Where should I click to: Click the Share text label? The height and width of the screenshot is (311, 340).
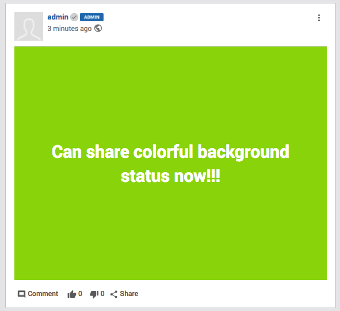(129, 294)
